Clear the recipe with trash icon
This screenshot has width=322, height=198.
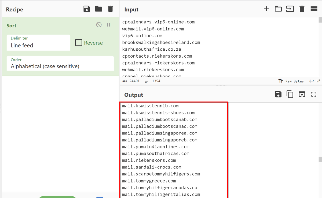(110, 9)
